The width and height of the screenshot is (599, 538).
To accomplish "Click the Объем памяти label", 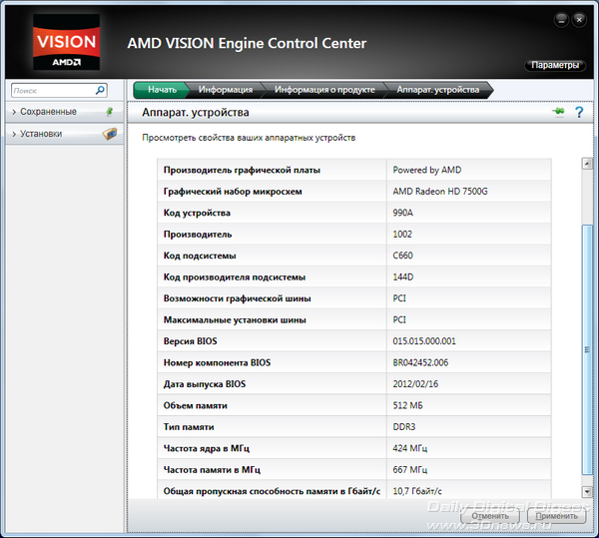I will 196,405.
